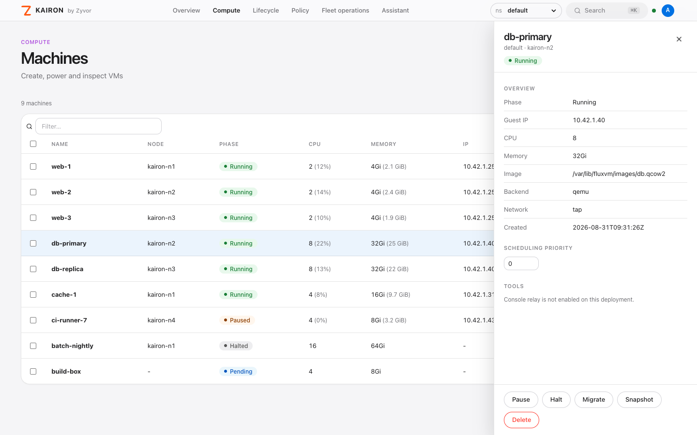Select the ci-runner-7 row checkbox
Viewport: 697px width, 435px height.
point(33,320)
